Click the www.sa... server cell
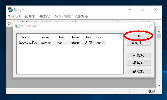 pyautogui.click(x=47, y=43)
